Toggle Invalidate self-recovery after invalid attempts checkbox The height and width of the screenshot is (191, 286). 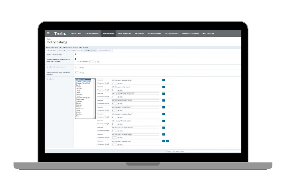(75, 59)
